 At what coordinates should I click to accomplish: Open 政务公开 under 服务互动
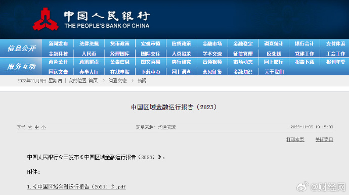(x=58, y=62)
